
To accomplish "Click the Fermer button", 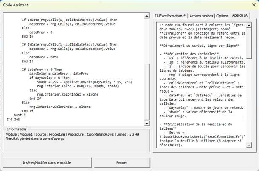I will pyautogui.click(x=122, y=163).
